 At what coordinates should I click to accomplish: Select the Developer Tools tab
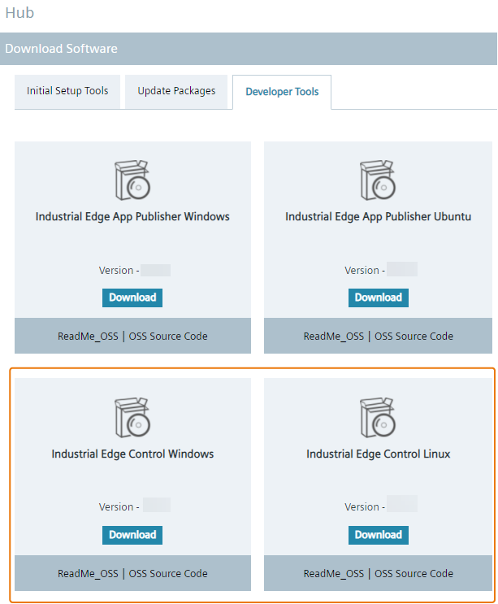click(x=282, y=92)
